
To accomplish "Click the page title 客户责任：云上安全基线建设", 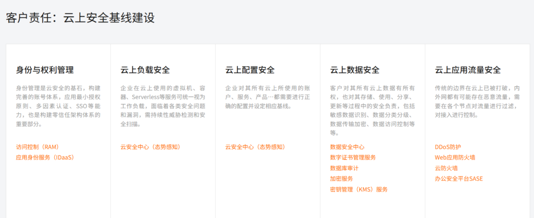I will (80, 18).
